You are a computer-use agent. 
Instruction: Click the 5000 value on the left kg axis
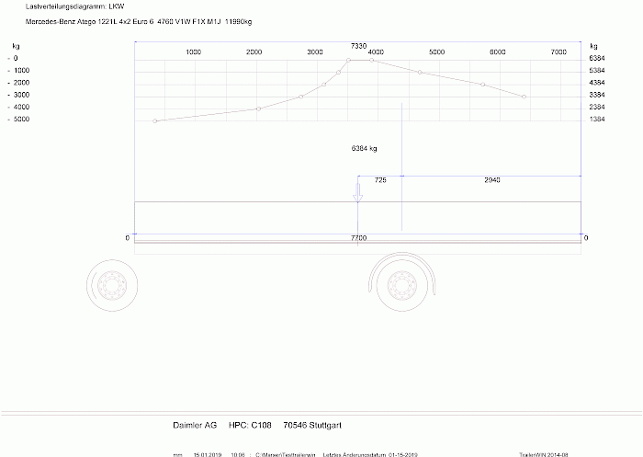pyautogui.click(x=21, y=120)
